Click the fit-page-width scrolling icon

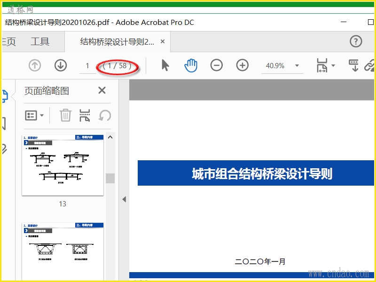click(x=322, y=65)
